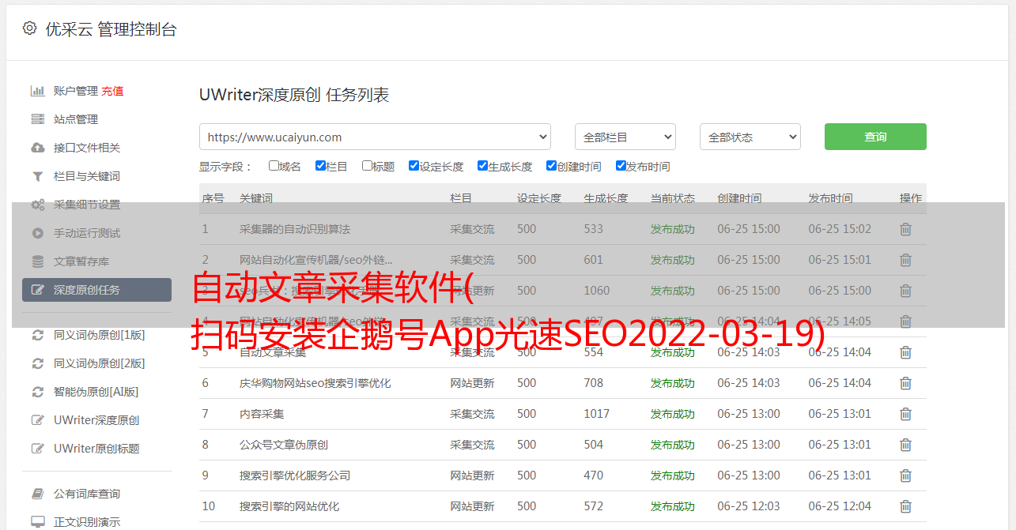Click the cloud upload icon for 接口文件相关
Image resolution: width=1016 pixels, height=530 pixels.
[x=37, y=148]
